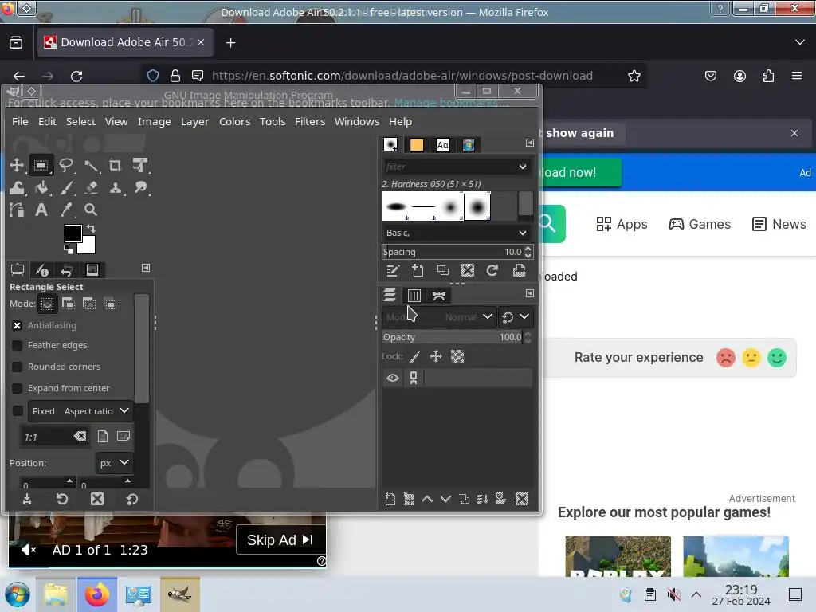Image resolution: width=816 pixels, height=612 pixels.
Task: Swap foreground and background colors
Action: (91, 229)
